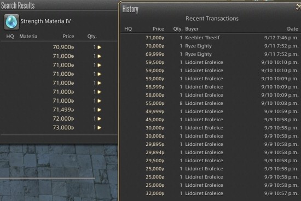Screen dimensions: 301x201
Task: Click the horizontal bar below the search results
Action: [x=47, y=178]
